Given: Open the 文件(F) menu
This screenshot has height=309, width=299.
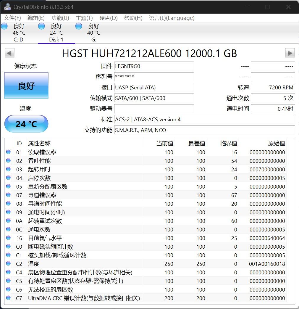Looking at the screenshot, I should click(12, 18).
